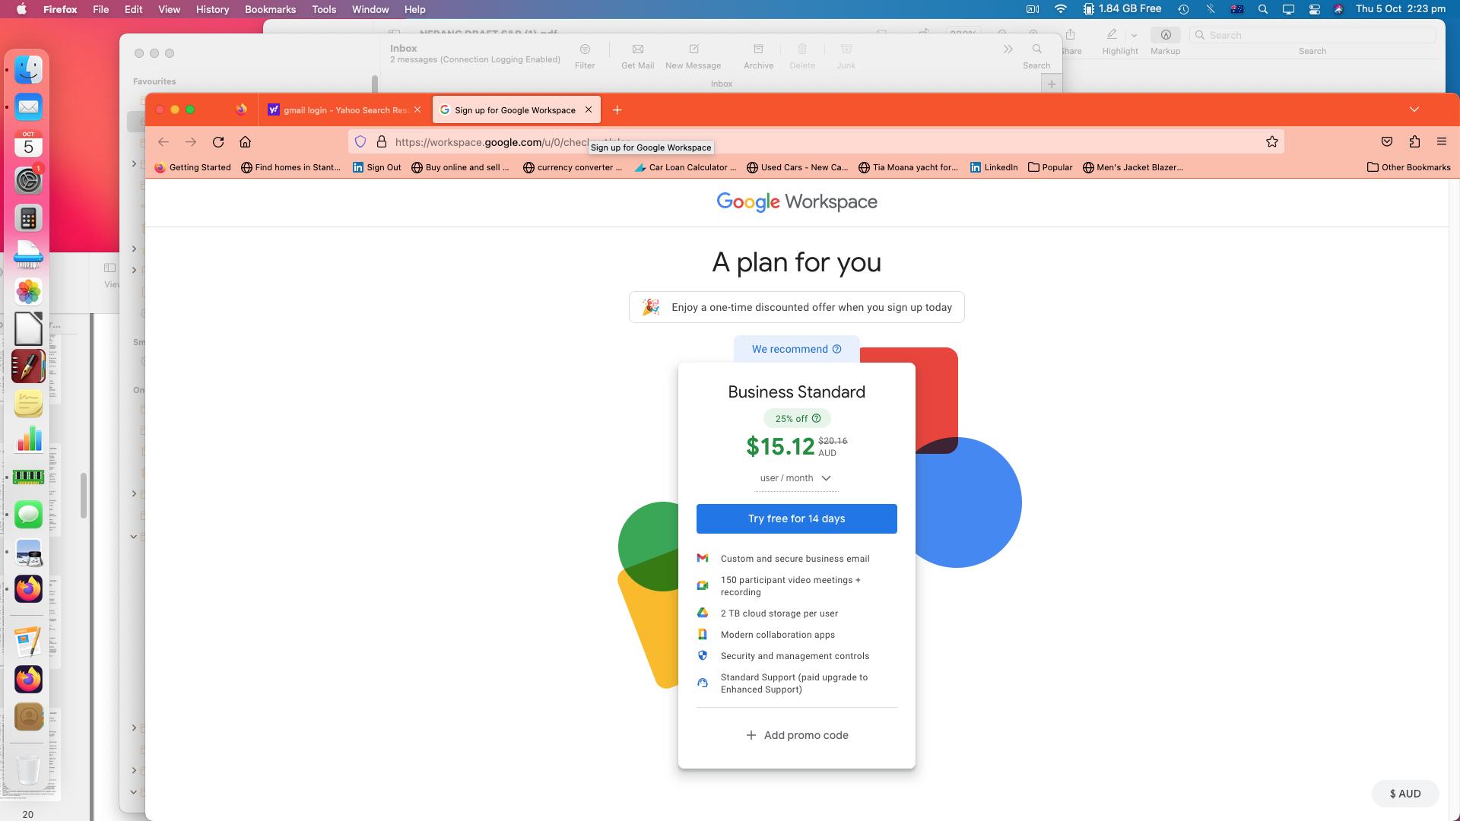Open the Bookmarks menu in the menu bar
The height and width of the screenshot is (821, 1460).
pos(270,9)
